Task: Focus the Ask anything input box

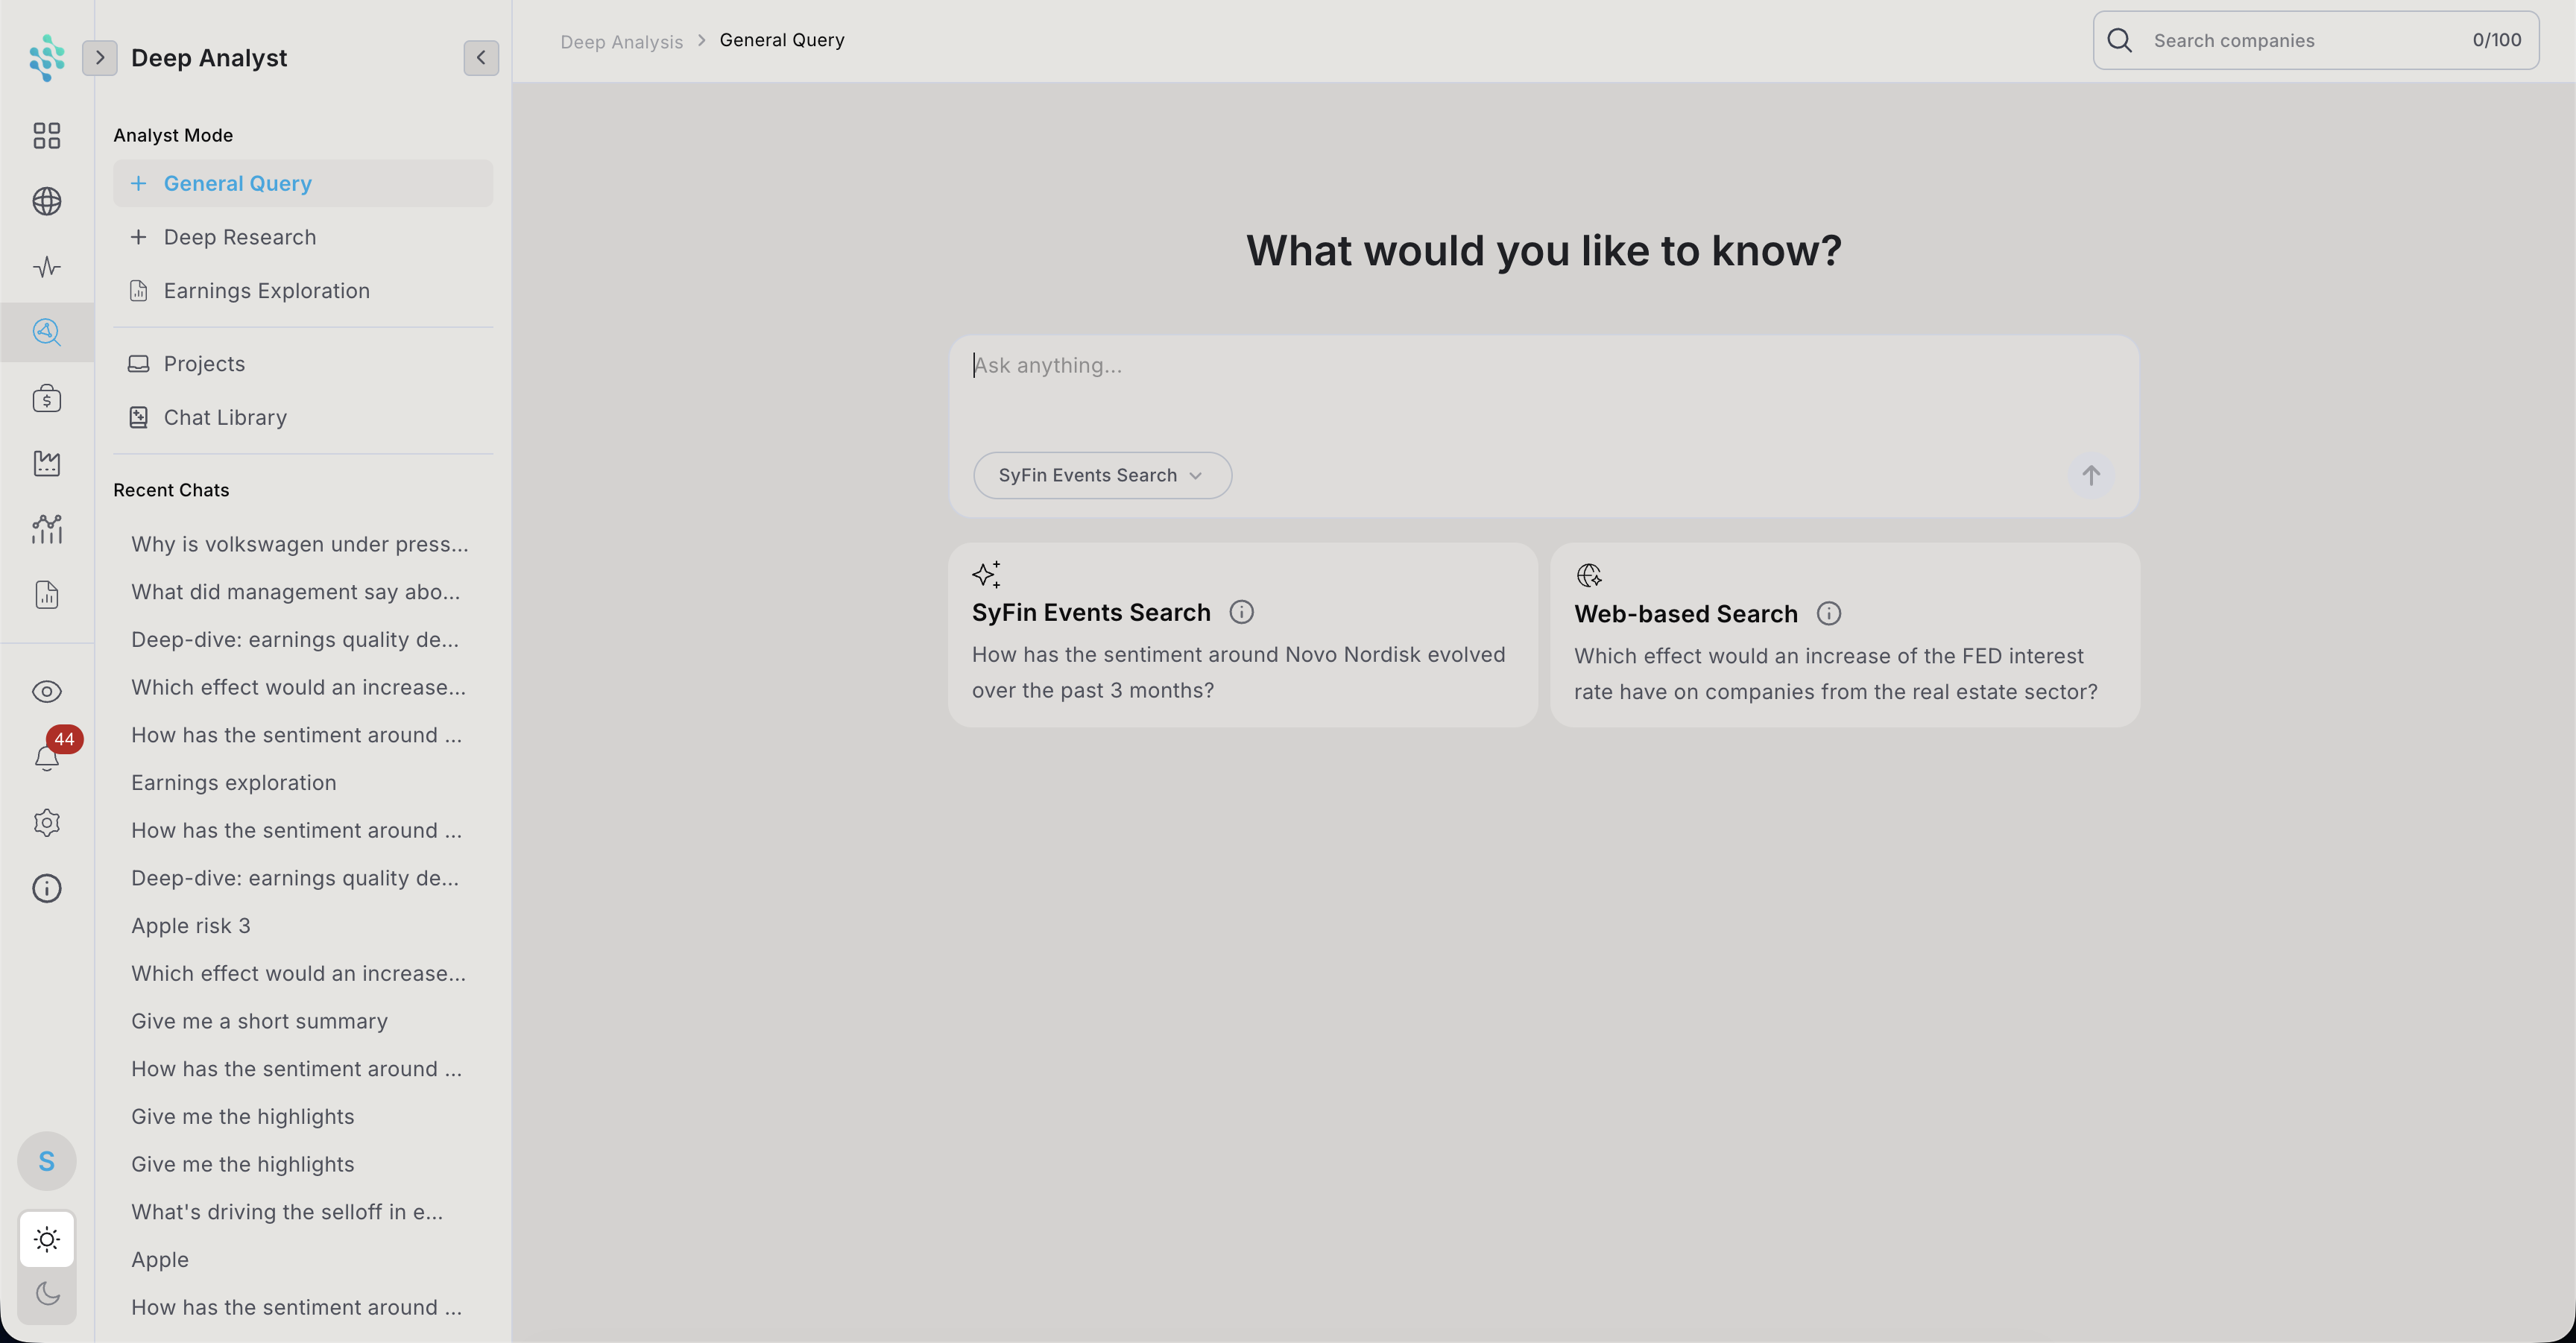Action: [x=1543, y=390]
